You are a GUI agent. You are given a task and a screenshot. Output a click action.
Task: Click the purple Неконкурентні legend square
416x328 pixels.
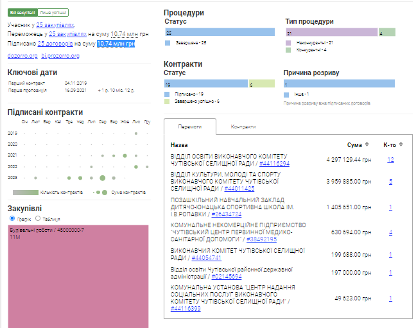click(288, 42)
